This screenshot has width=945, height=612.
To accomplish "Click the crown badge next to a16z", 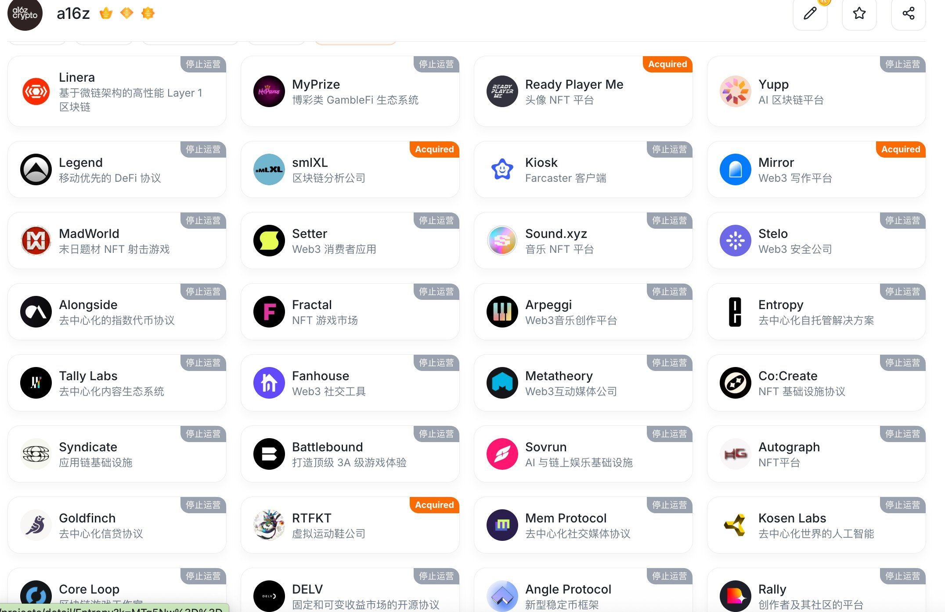I will coord(106,14).
